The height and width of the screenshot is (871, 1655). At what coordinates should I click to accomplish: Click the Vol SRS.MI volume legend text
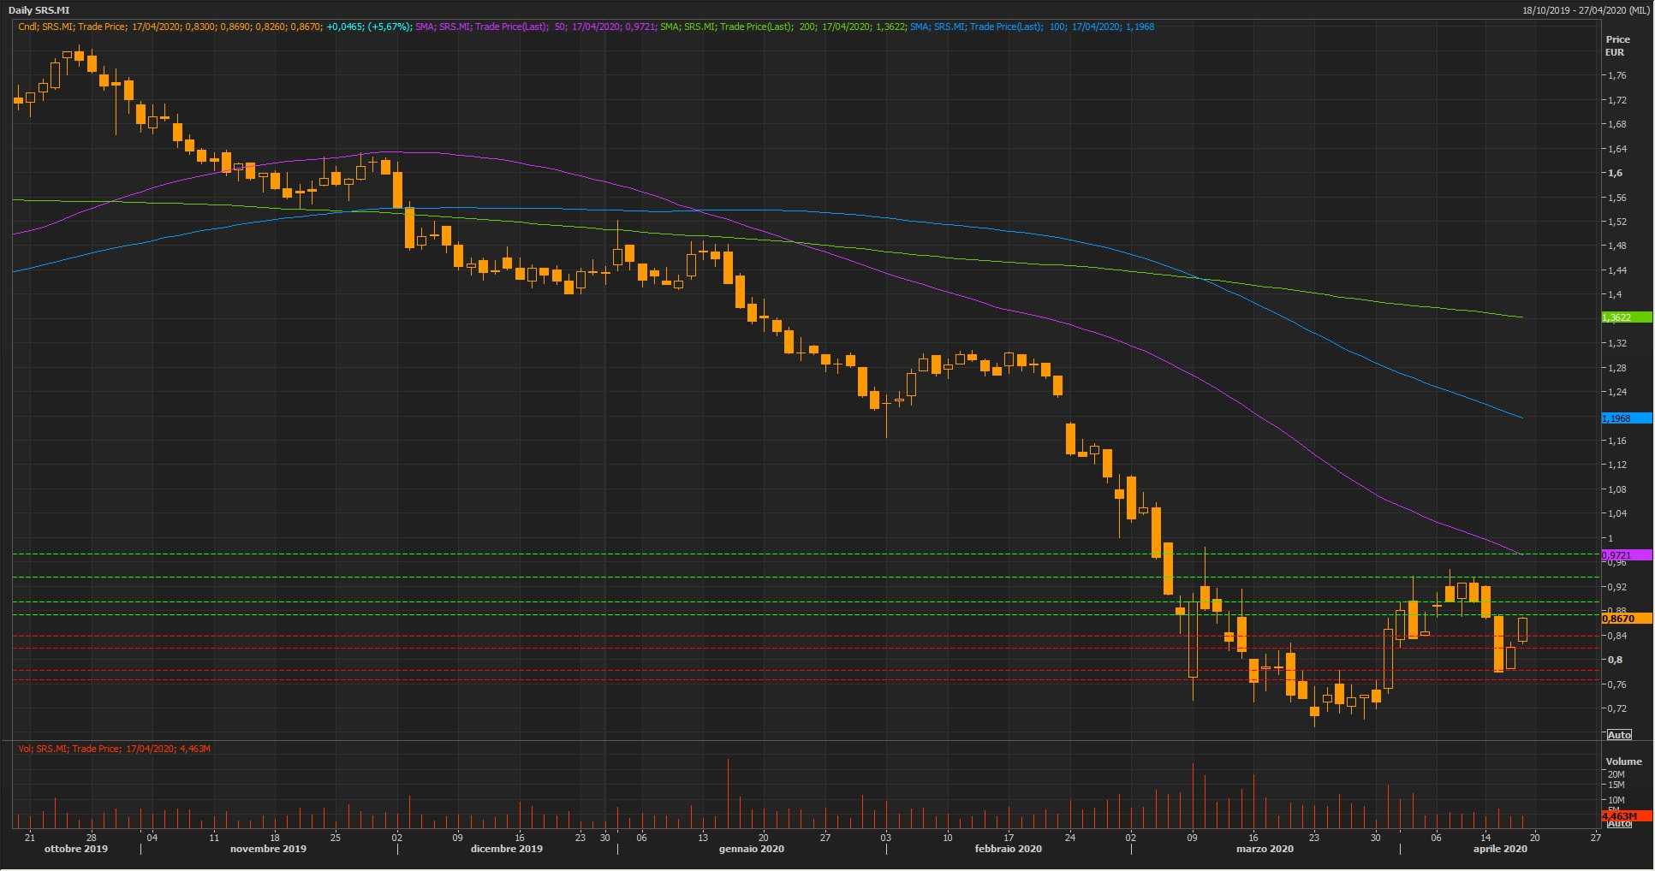pos(114,749)
